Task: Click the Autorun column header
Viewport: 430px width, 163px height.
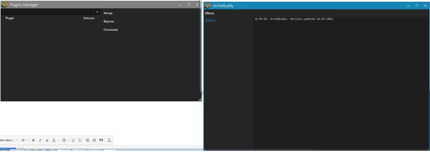Action: (89, 18)
